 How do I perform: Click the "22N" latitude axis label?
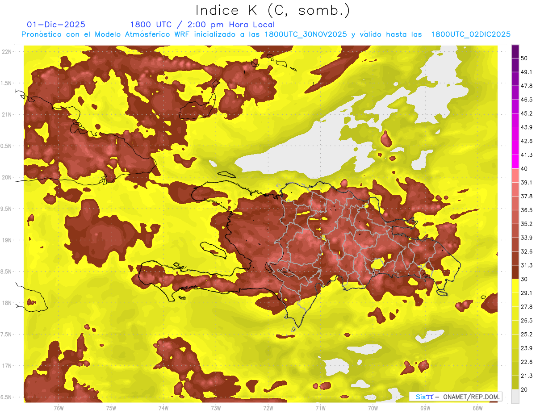tap(8, 52)
